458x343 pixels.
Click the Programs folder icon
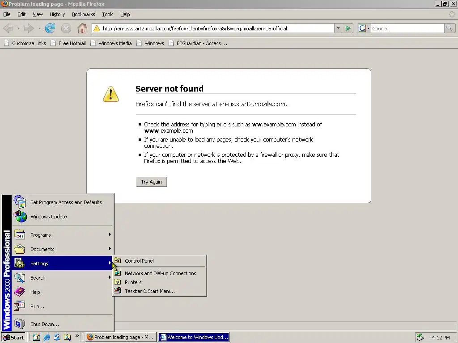[x=20, y=235]
